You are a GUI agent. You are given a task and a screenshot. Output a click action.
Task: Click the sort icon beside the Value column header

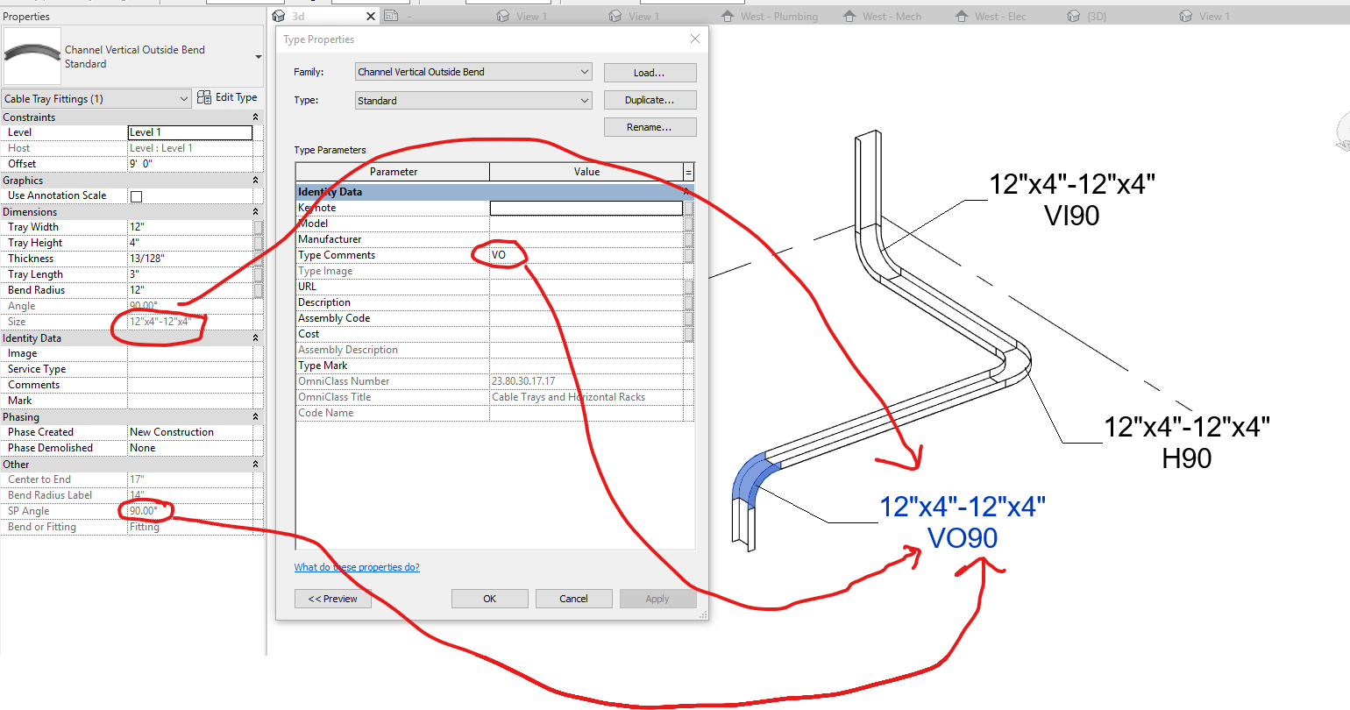687,171
